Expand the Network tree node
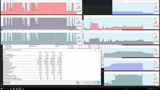The image size is (160, 90). (5, 47)
